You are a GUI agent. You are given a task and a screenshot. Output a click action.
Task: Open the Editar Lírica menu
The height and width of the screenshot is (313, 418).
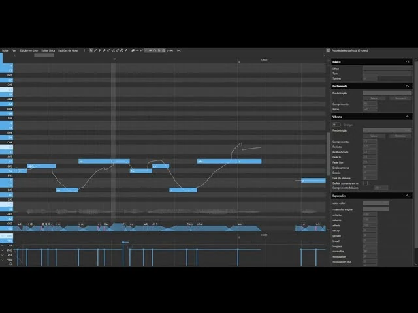(x=48, y=50)
